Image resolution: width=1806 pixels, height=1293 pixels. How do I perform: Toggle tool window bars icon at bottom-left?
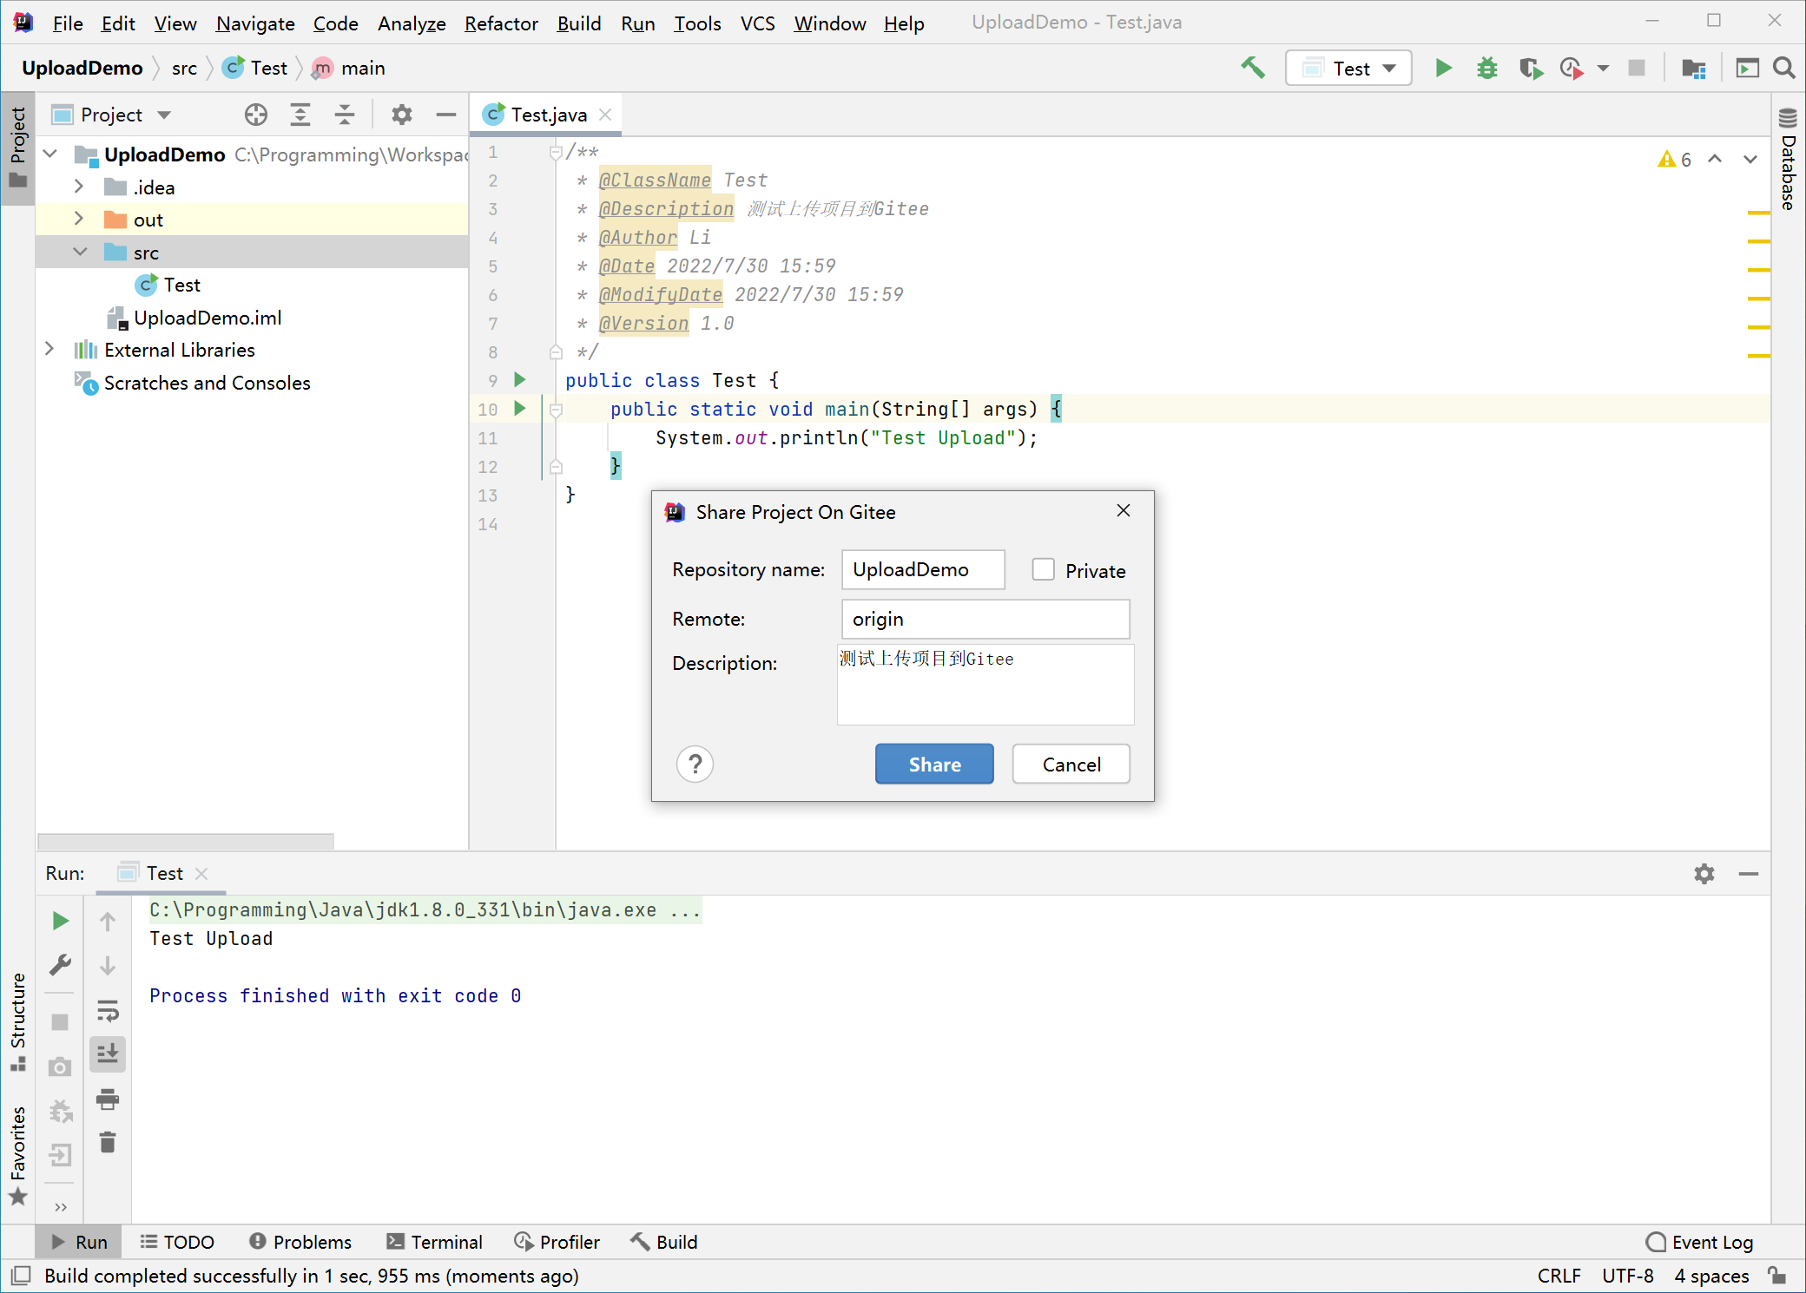pyautogui.click(x=20, y=1276)
